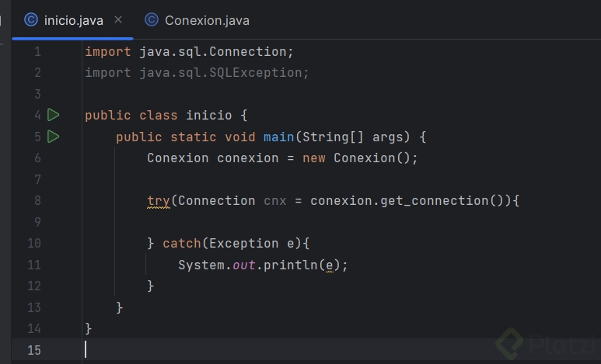Click the unused 'java.sql.SQLException' import

pyautogui.click(x=220, y=73)
